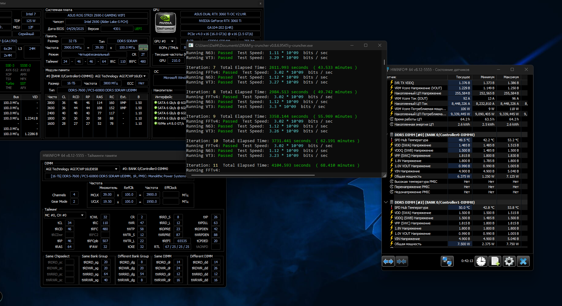The height and width of the screenshot is (306, 562).
Task: Reset sensor timing with the clock icon
Action: (x=481, y=261)
